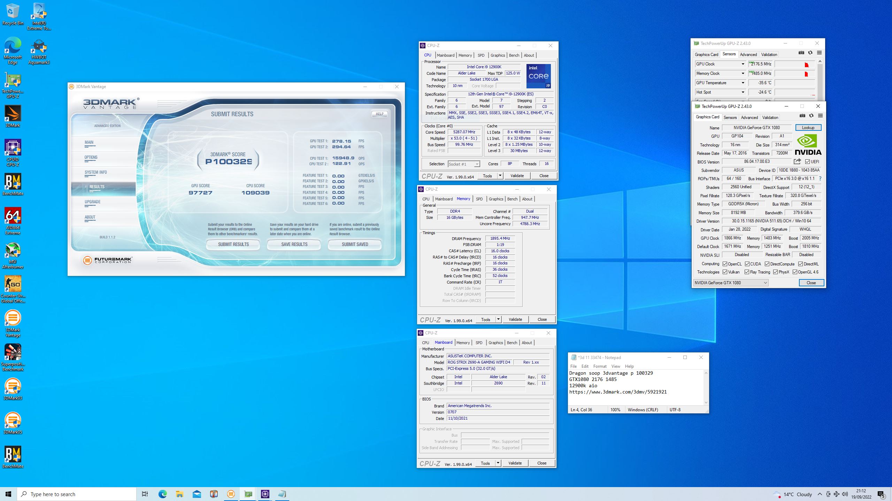The height and width of the screenshot is (501, 892).
Task: Click SUBMIT RESULTS button in 3DMark Vantage
Action: pyautogui.click(x=233, y=245)
